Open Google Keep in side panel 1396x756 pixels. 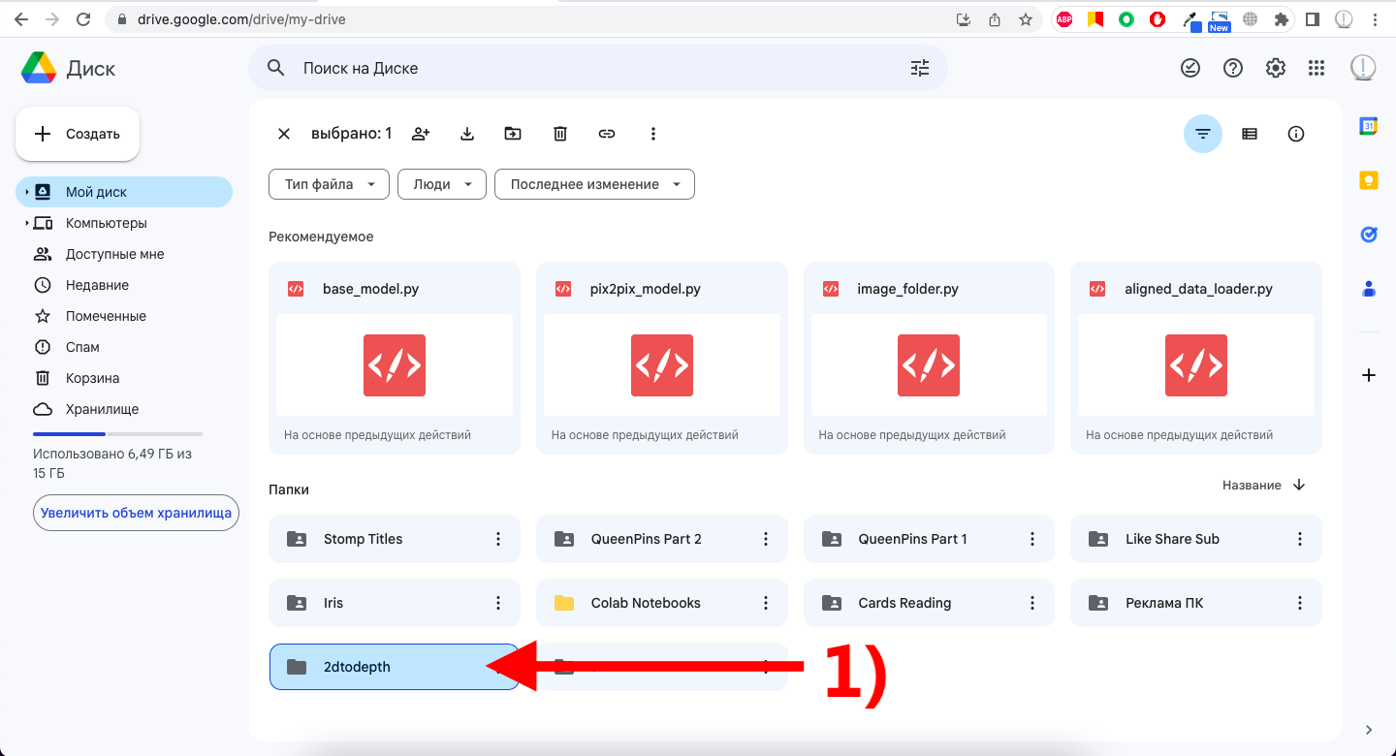pyautogui.click(x=1368, y=180)
